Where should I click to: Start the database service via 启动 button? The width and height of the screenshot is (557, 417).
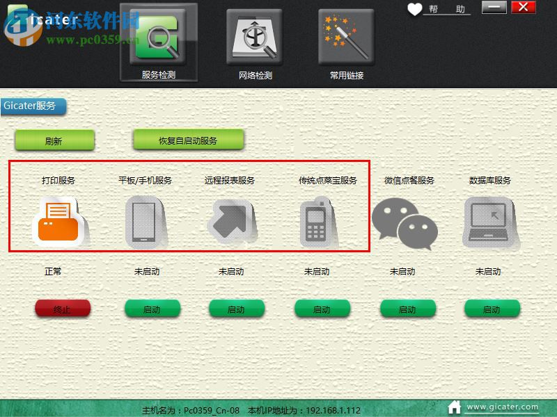coord(492,309)
